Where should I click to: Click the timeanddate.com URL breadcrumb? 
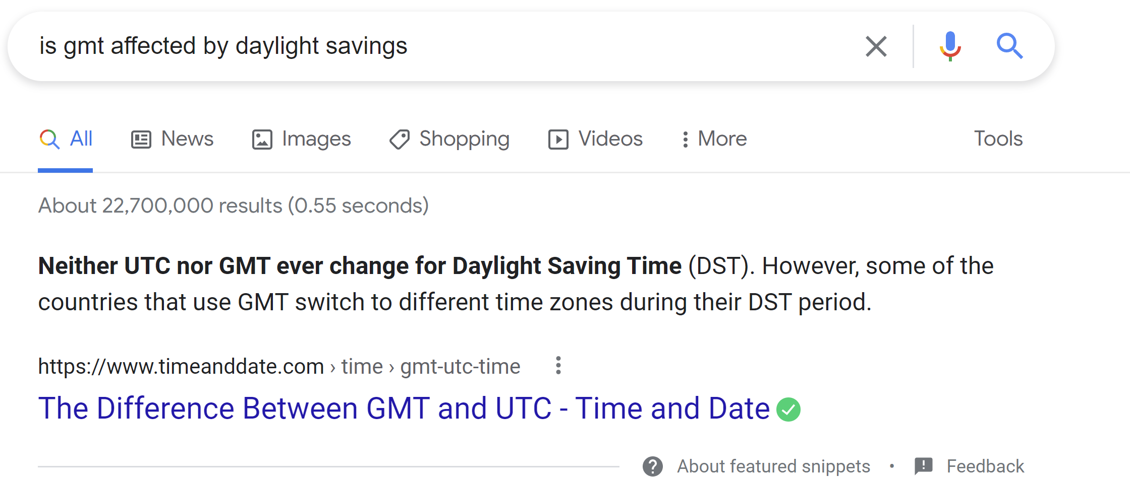click(279, 366)
